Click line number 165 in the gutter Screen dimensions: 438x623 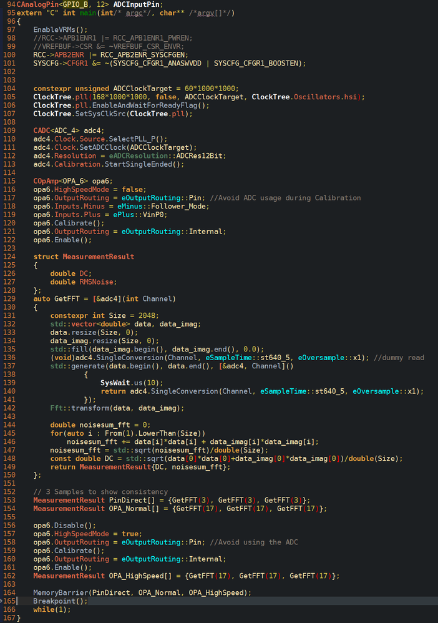coord(9,601)
